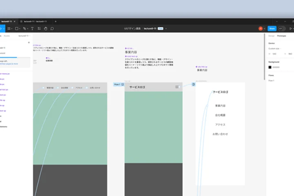Expand the Frame tool dropdown arrow

11,29
